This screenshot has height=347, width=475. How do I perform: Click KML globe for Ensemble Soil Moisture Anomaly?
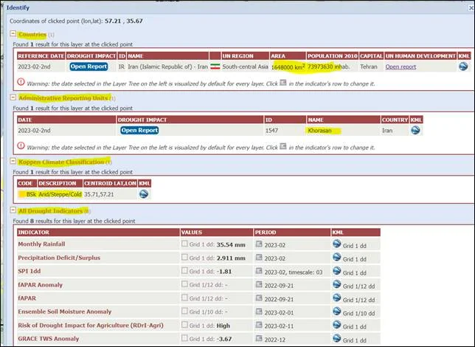pos(336,312)
